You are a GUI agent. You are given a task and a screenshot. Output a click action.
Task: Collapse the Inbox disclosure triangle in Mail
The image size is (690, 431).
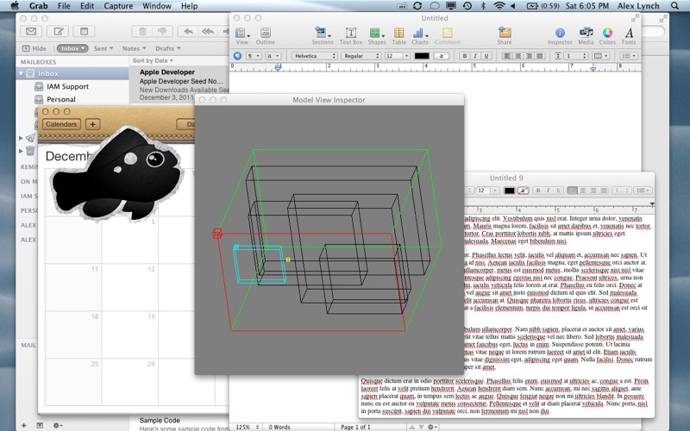21,74
